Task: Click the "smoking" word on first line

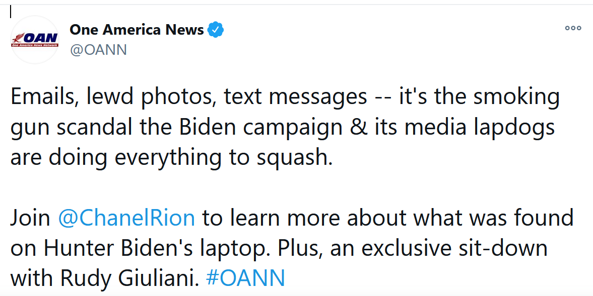Action: 516,97
